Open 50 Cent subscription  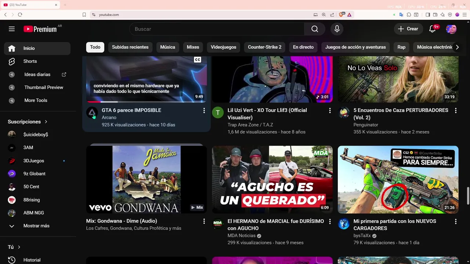tap(37, 187)
